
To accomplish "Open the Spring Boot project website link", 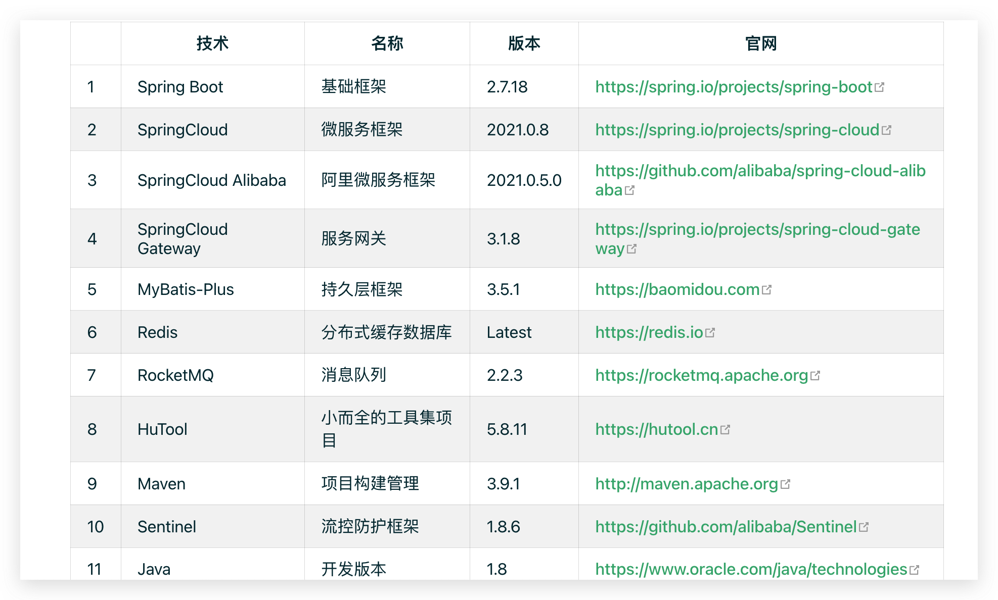I will tap(733, 87).
